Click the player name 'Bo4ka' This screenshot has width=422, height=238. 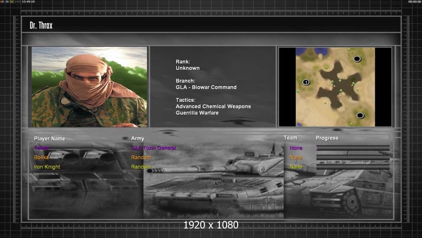pyautogui.click(x=42, y=157)
